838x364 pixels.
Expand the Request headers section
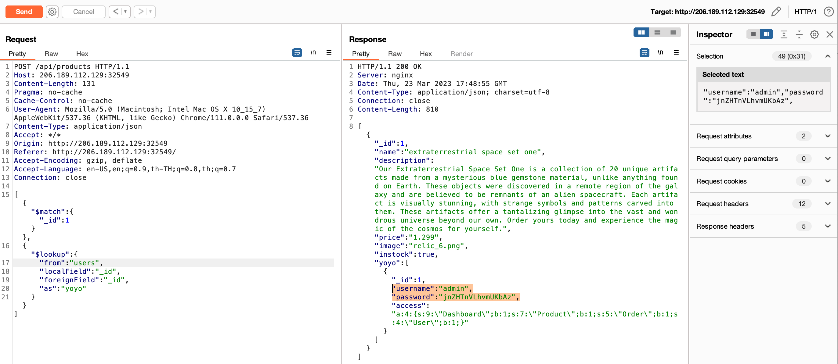tap(828, 204)
